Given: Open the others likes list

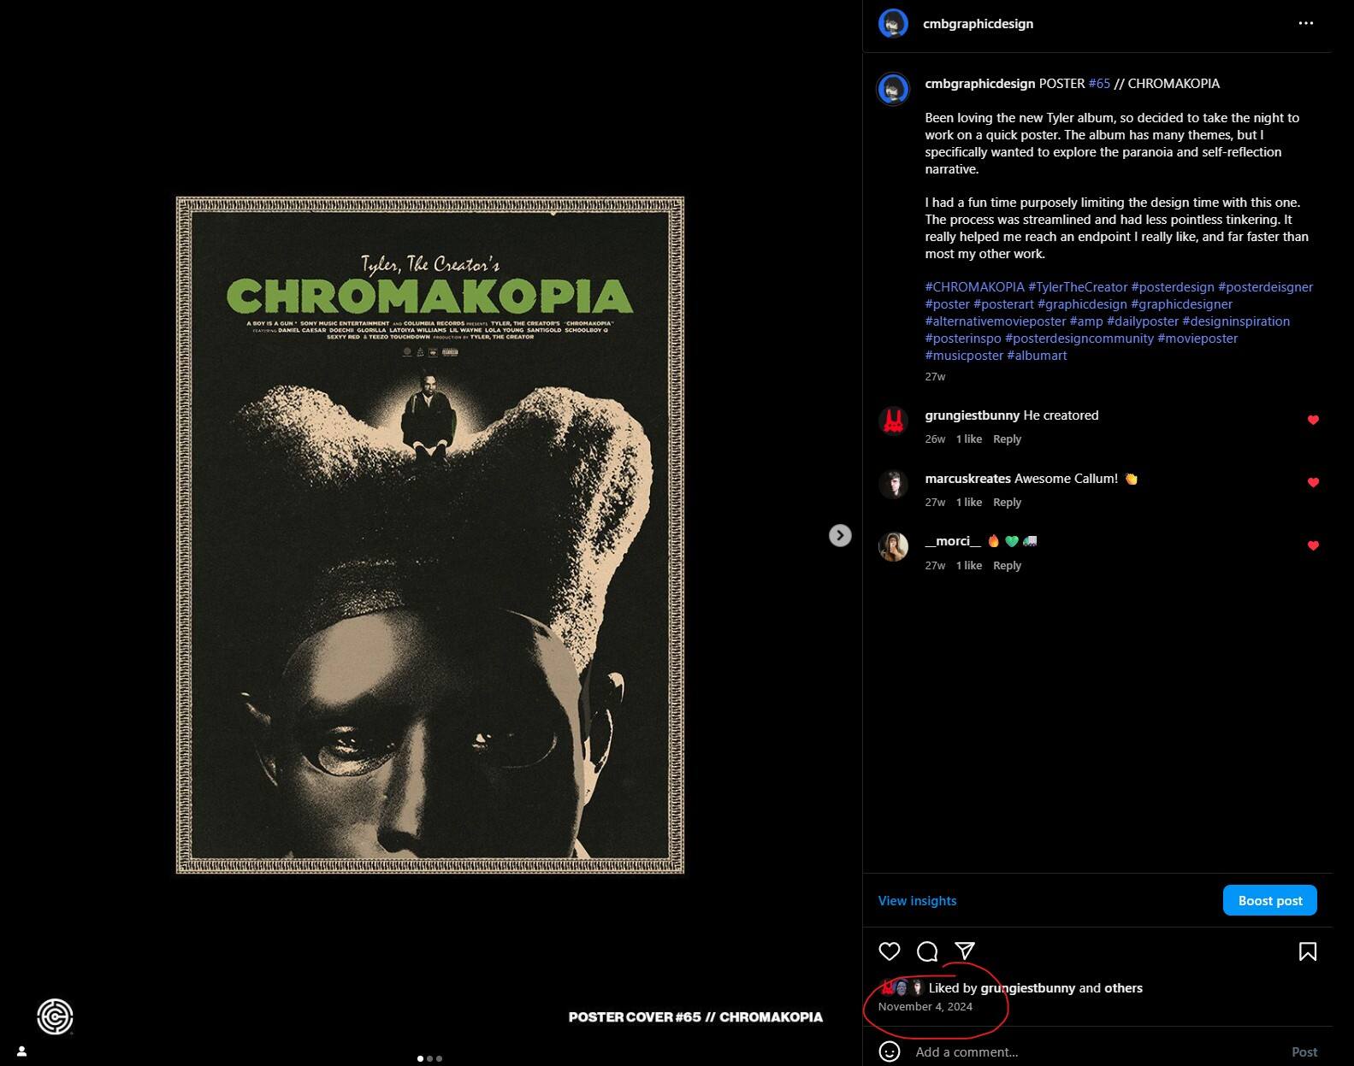Looking at the screenshot, I should (1123, 987).
